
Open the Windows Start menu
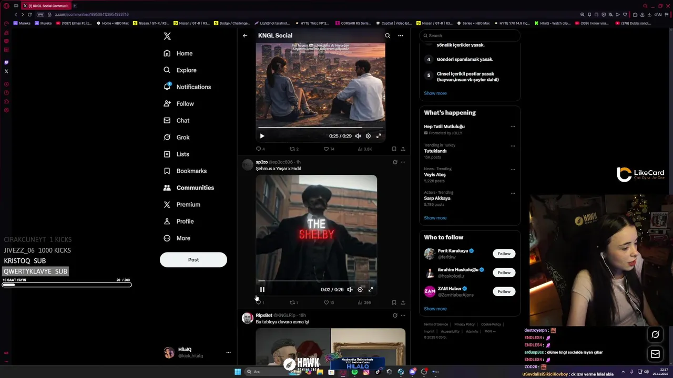(238, 372)
